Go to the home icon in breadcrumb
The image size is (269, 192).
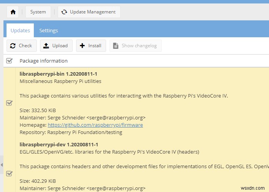[x=13, y=12]
